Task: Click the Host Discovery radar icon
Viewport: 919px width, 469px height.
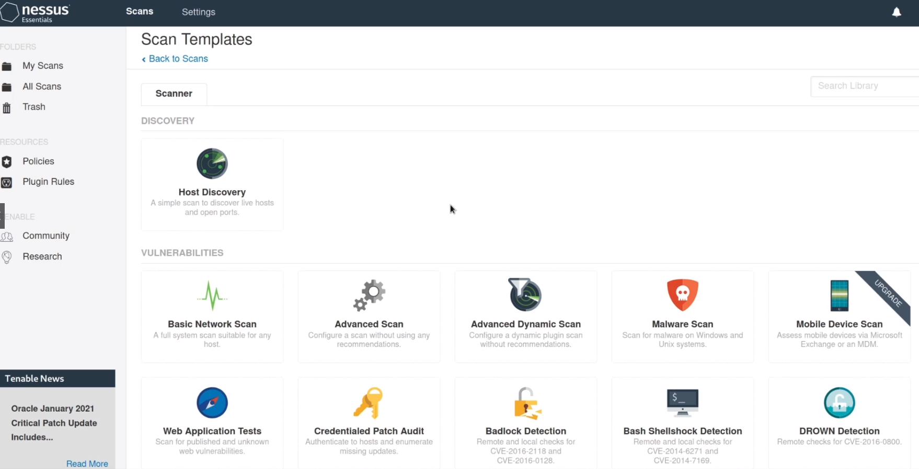Action: (x=212, y=163)
